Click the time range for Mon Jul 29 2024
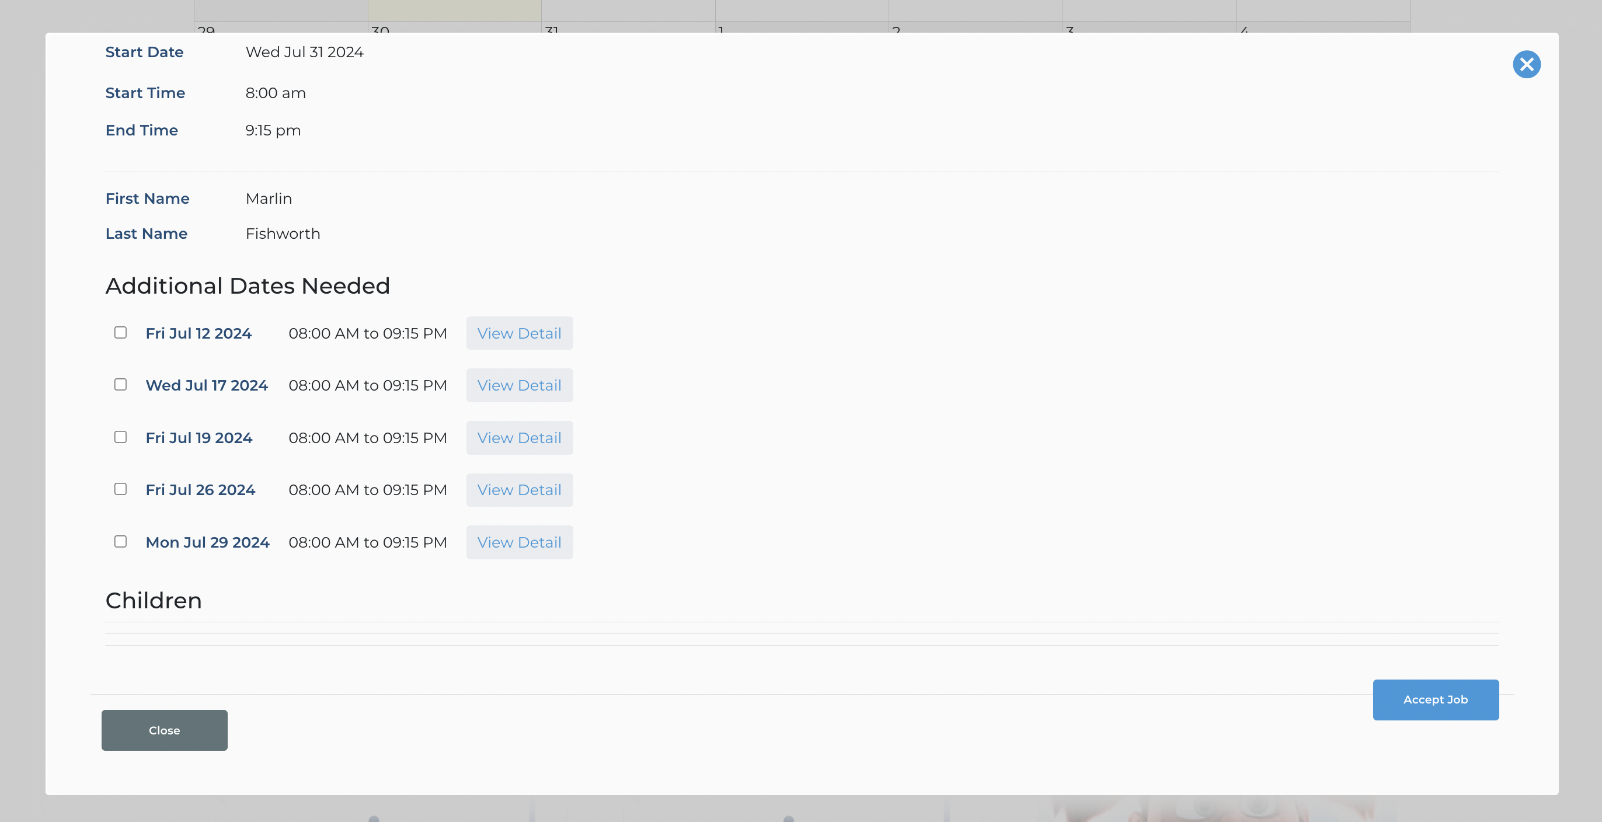Screen dimensions: 1602x822 pos(368,542)
